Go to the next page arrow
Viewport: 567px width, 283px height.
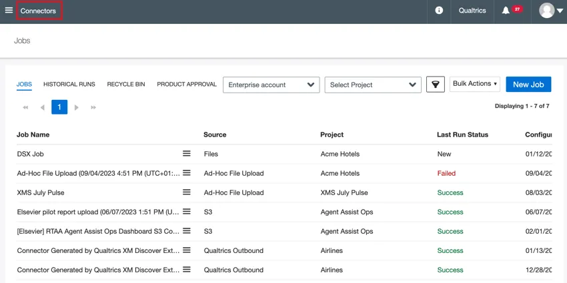[x=77, y=107]
